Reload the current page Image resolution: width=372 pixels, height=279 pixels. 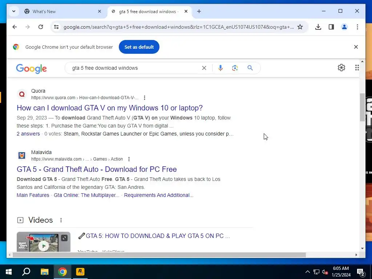[41, 27]
